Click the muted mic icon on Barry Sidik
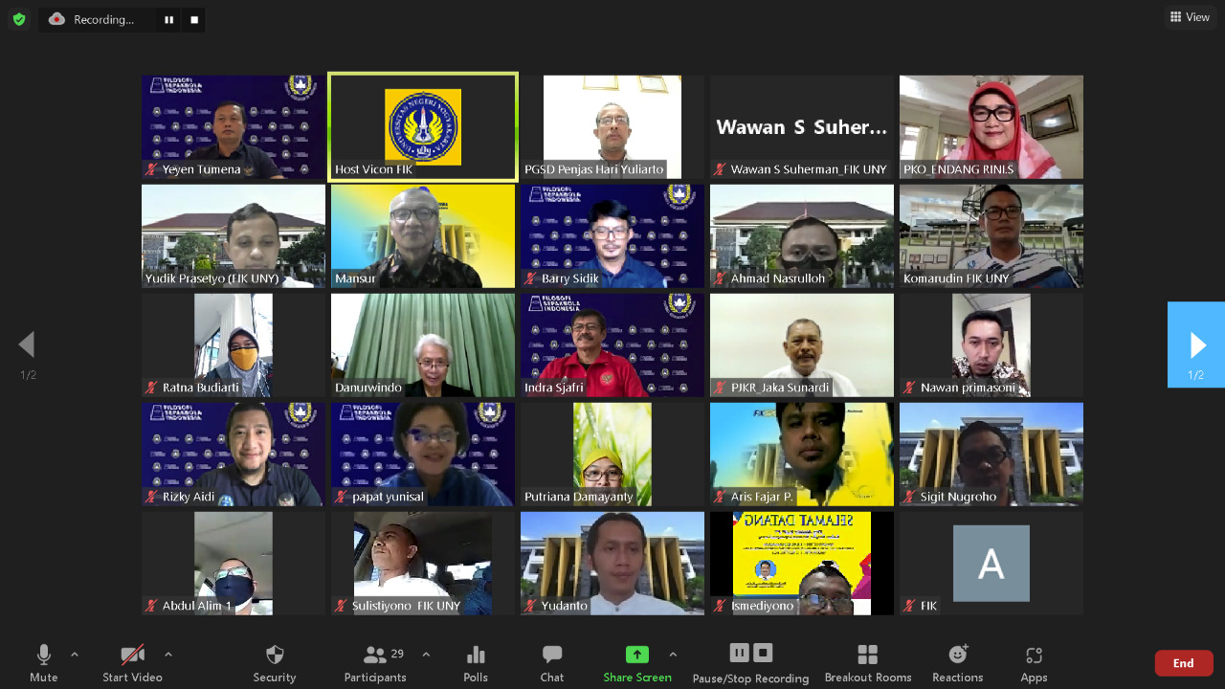 [530, 278]
